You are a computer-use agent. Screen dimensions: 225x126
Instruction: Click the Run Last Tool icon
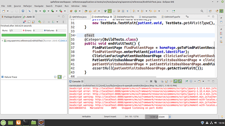click(61, 11)
